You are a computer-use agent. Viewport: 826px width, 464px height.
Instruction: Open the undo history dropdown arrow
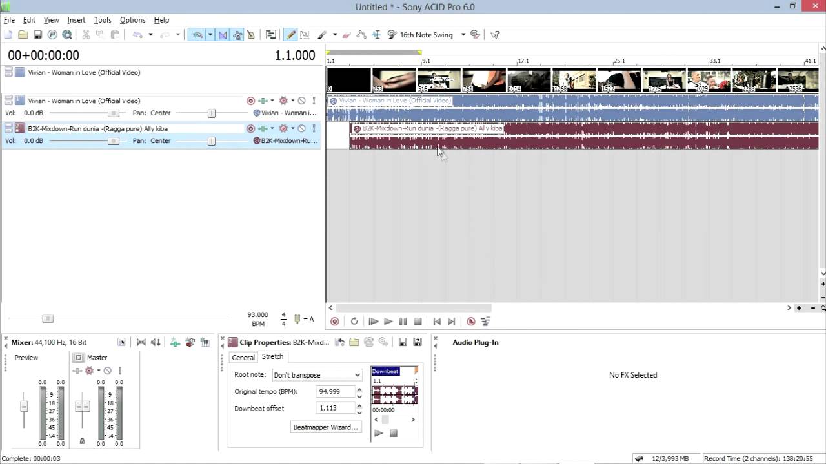pos(150,35)
